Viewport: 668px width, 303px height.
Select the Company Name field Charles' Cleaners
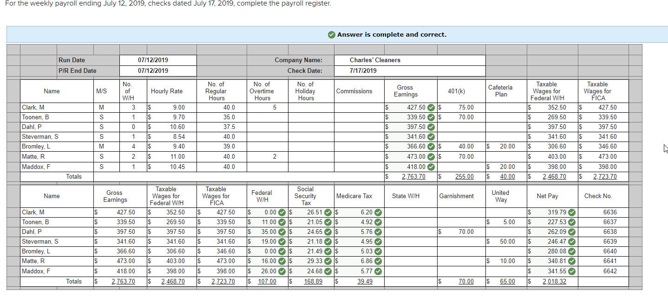coord(409,60)
